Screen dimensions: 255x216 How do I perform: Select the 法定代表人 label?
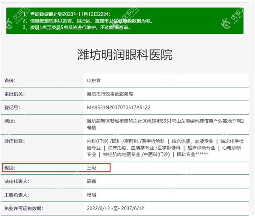(x=17, y=181)
